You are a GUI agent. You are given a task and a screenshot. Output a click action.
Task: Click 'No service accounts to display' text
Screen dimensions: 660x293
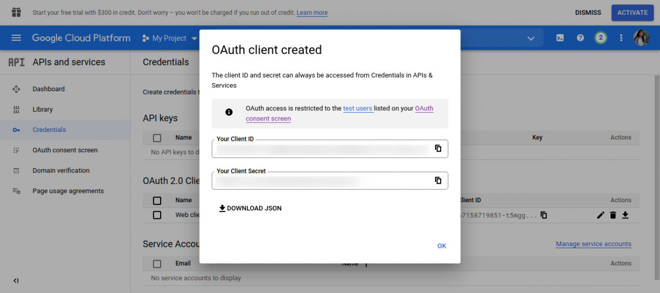click(x=196, y=278)
